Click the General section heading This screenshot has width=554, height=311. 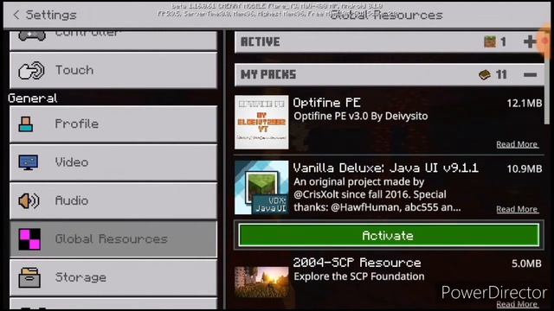(x=33, y=98)
